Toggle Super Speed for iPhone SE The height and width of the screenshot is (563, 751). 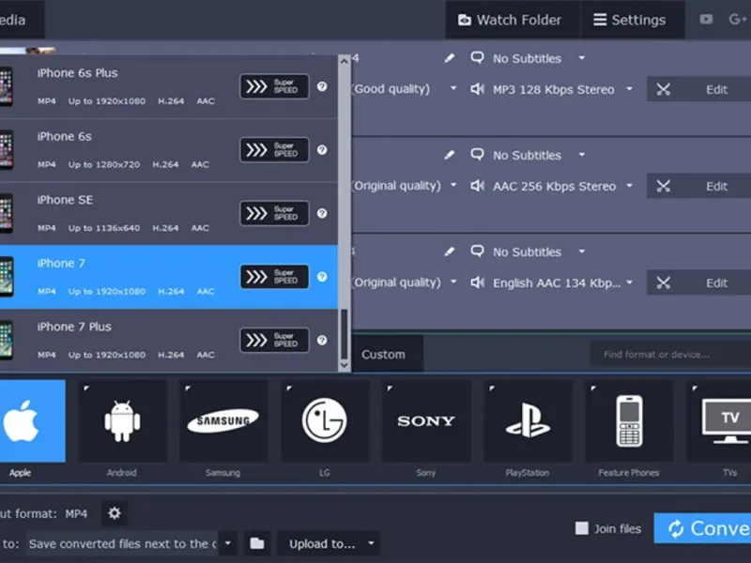point(274,213)
